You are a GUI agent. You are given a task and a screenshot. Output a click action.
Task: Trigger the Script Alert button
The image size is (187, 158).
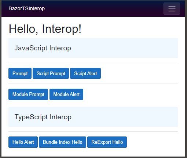pos(85,73)
